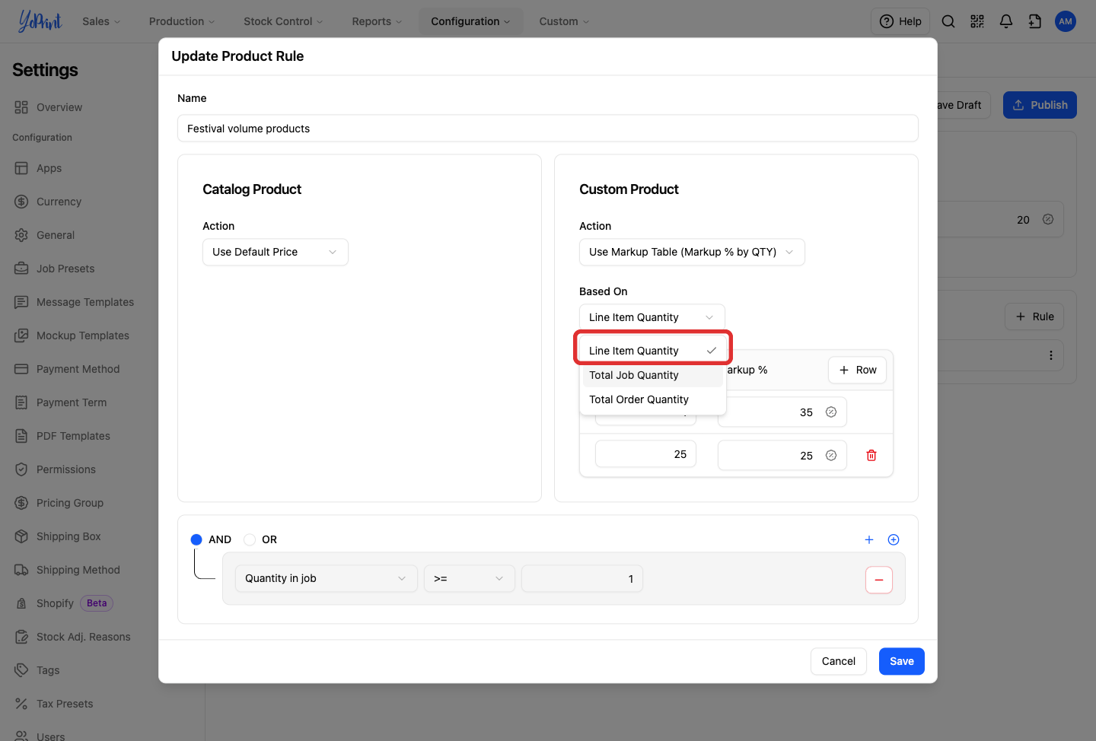Open the search icon in top bar

pyautogui.click(x=948, y=21)
